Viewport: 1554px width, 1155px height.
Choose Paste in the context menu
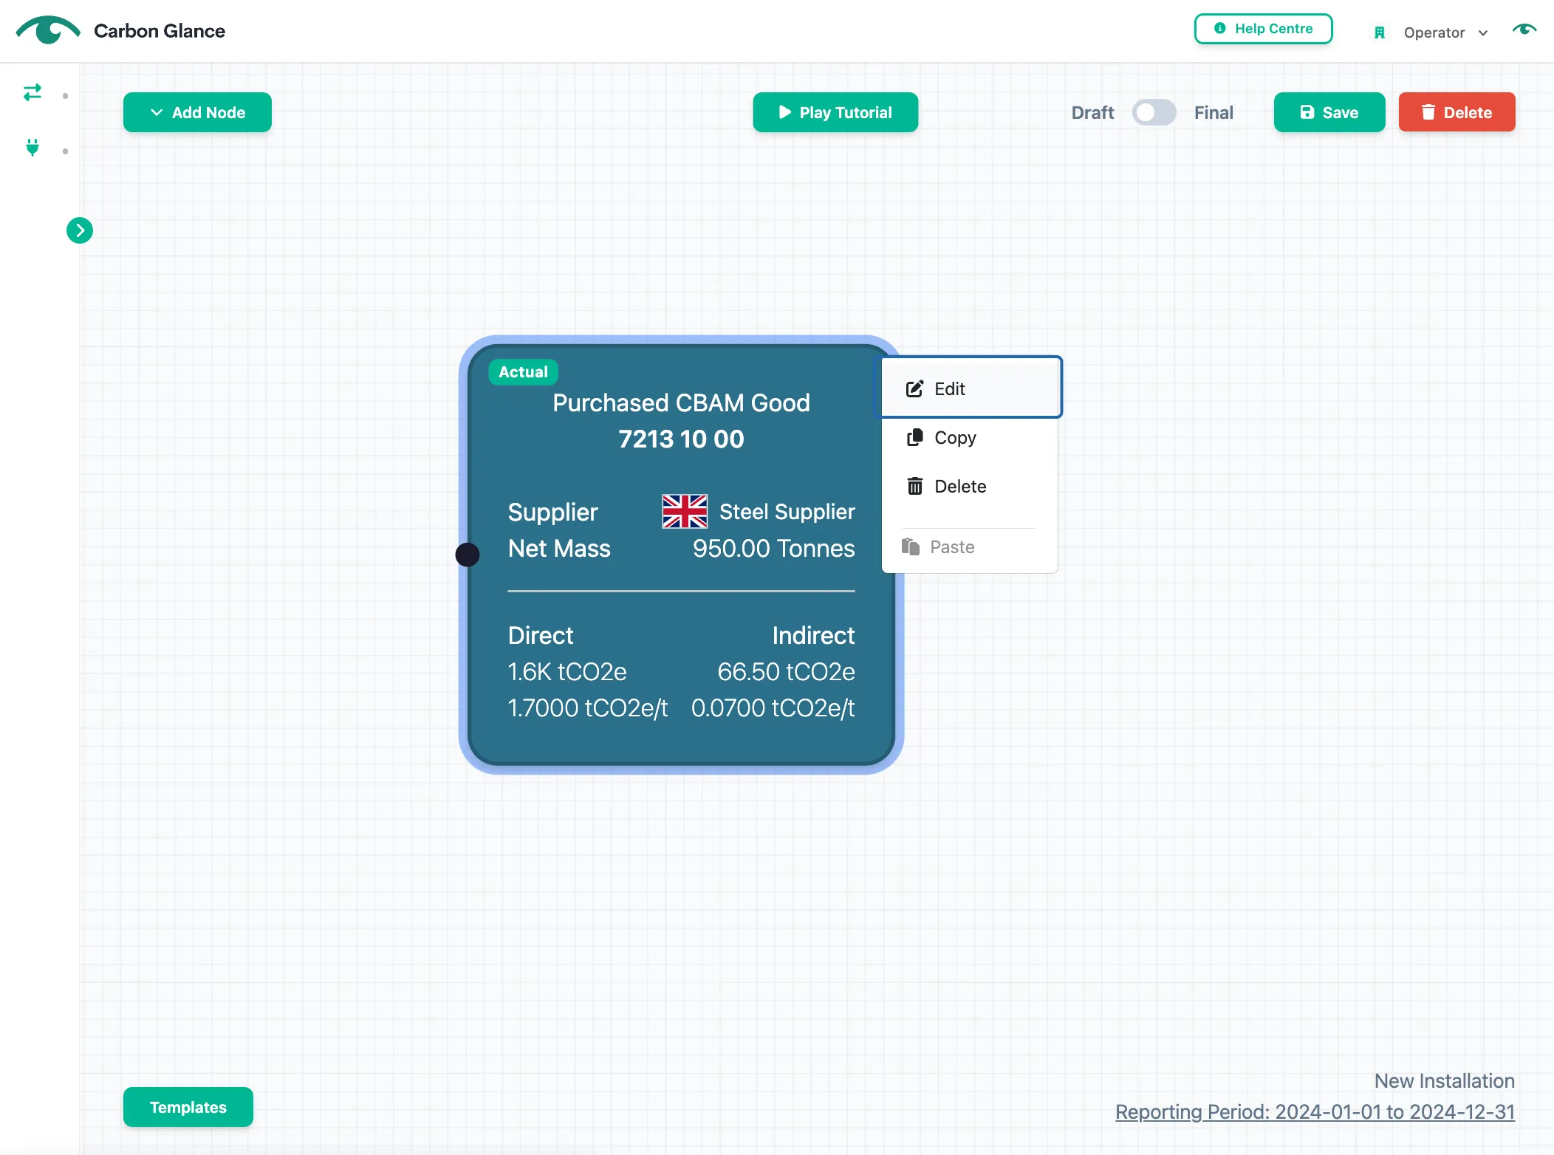[970, 546]
